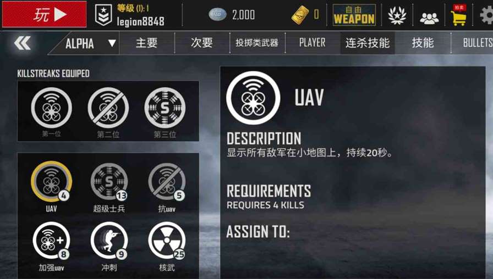Image resolution: width=493 pixels, height=279 pixels.
Task: Click the red 玩 play button
Action: click(45, 14)
